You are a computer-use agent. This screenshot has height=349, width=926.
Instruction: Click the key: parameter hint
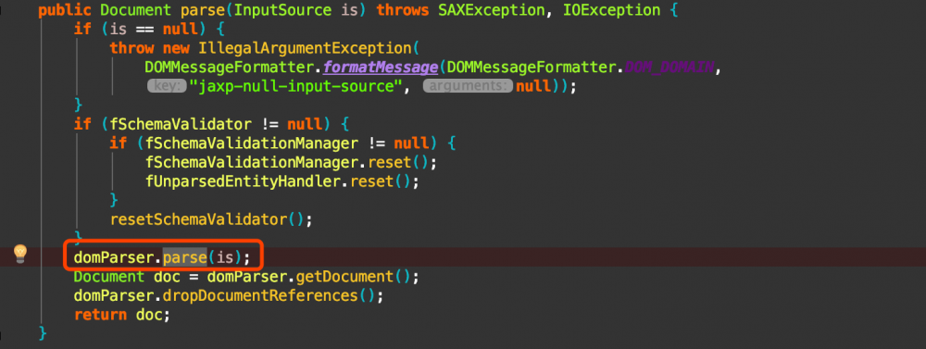coord(167,86)
